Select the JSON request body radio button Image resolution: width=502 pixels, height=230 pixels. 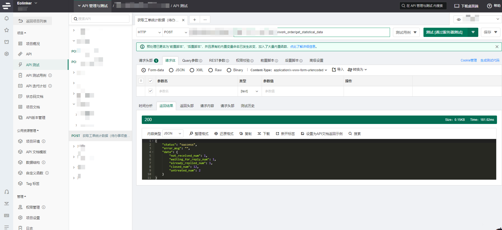coord(171,70)
